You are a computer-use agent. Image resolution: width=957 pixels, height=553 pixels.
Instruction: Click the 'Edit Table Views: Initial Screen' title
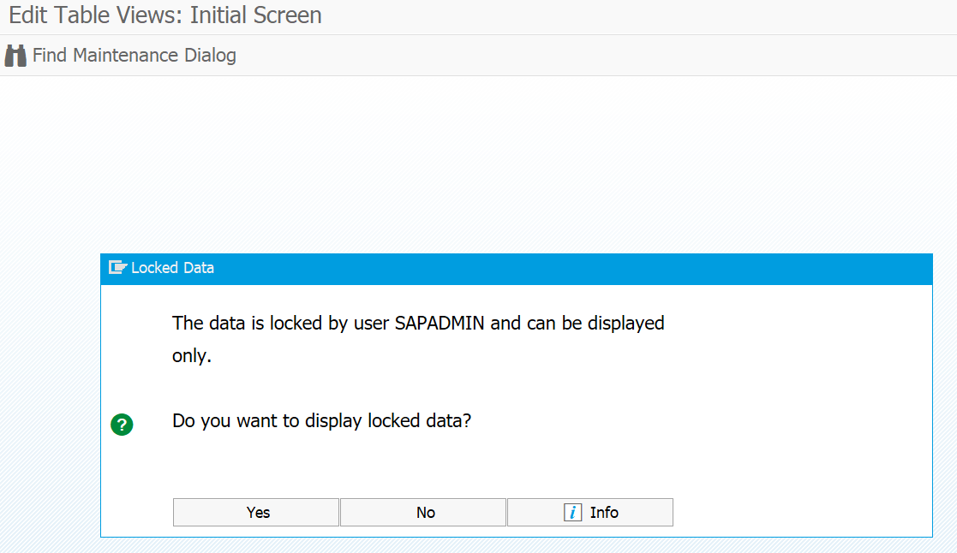164,15
